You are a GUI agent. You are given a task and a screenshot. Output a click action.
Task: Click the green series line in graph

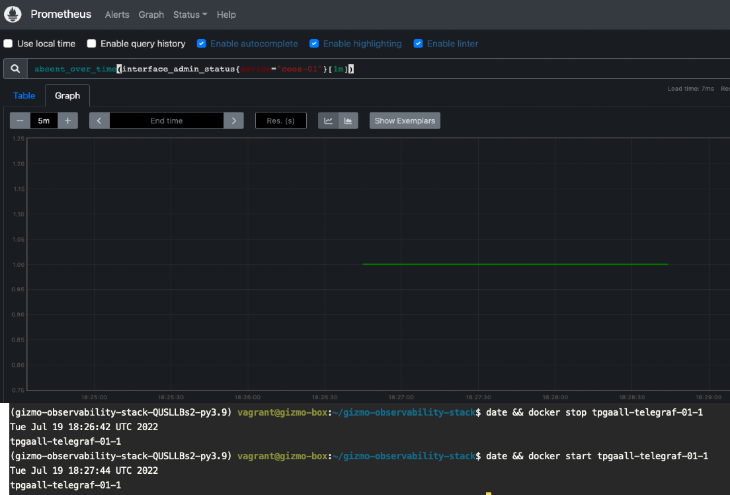click(x=515, y=264)
